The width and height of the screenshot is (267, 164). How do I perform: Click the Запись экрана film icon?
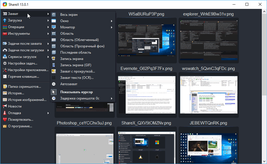(x=54, y=59)
